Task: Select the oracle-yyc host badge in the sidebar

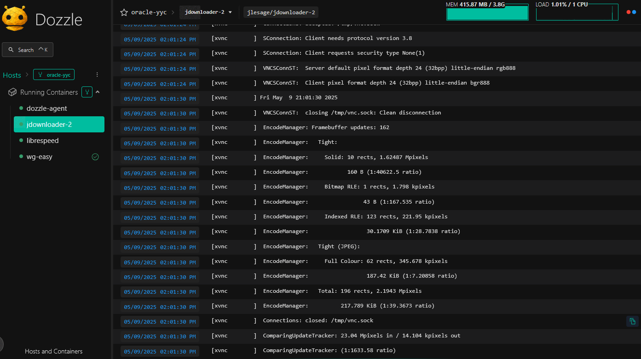Action: pos(54,74)
